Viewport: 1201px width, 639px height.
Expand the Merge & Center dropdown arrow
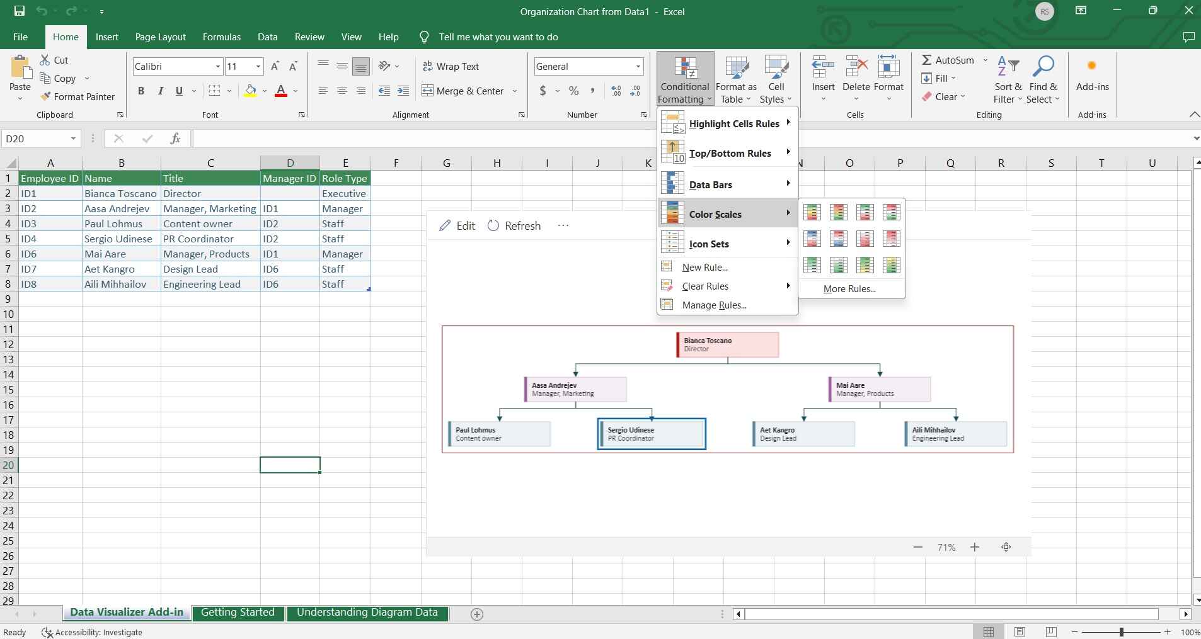[x=515, y=91]
